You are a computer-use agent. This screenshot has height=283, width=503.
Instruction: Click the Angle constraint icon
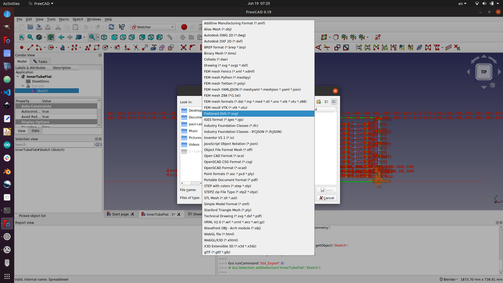pos(318,47)
